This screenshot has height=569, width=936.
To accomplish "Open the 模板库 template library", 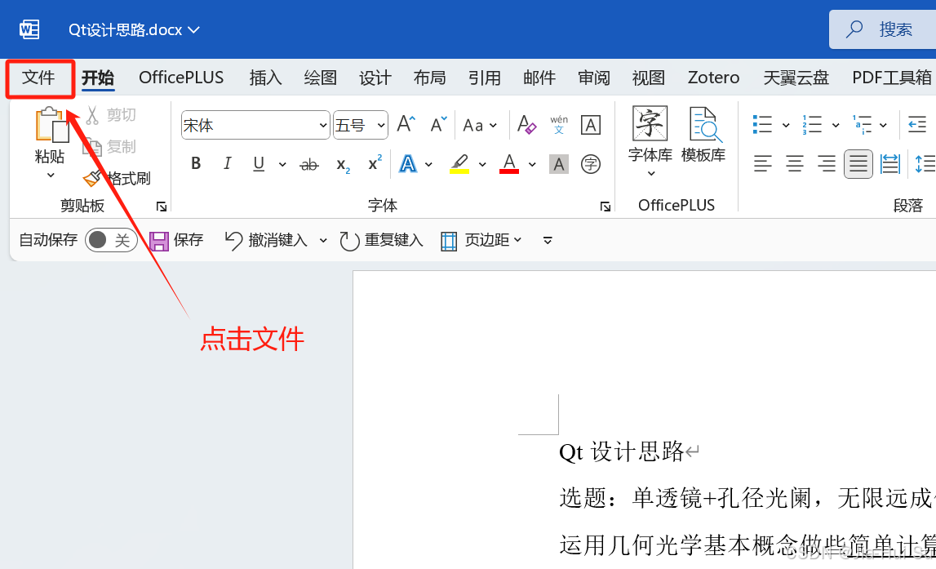I will tap(703, 135).
